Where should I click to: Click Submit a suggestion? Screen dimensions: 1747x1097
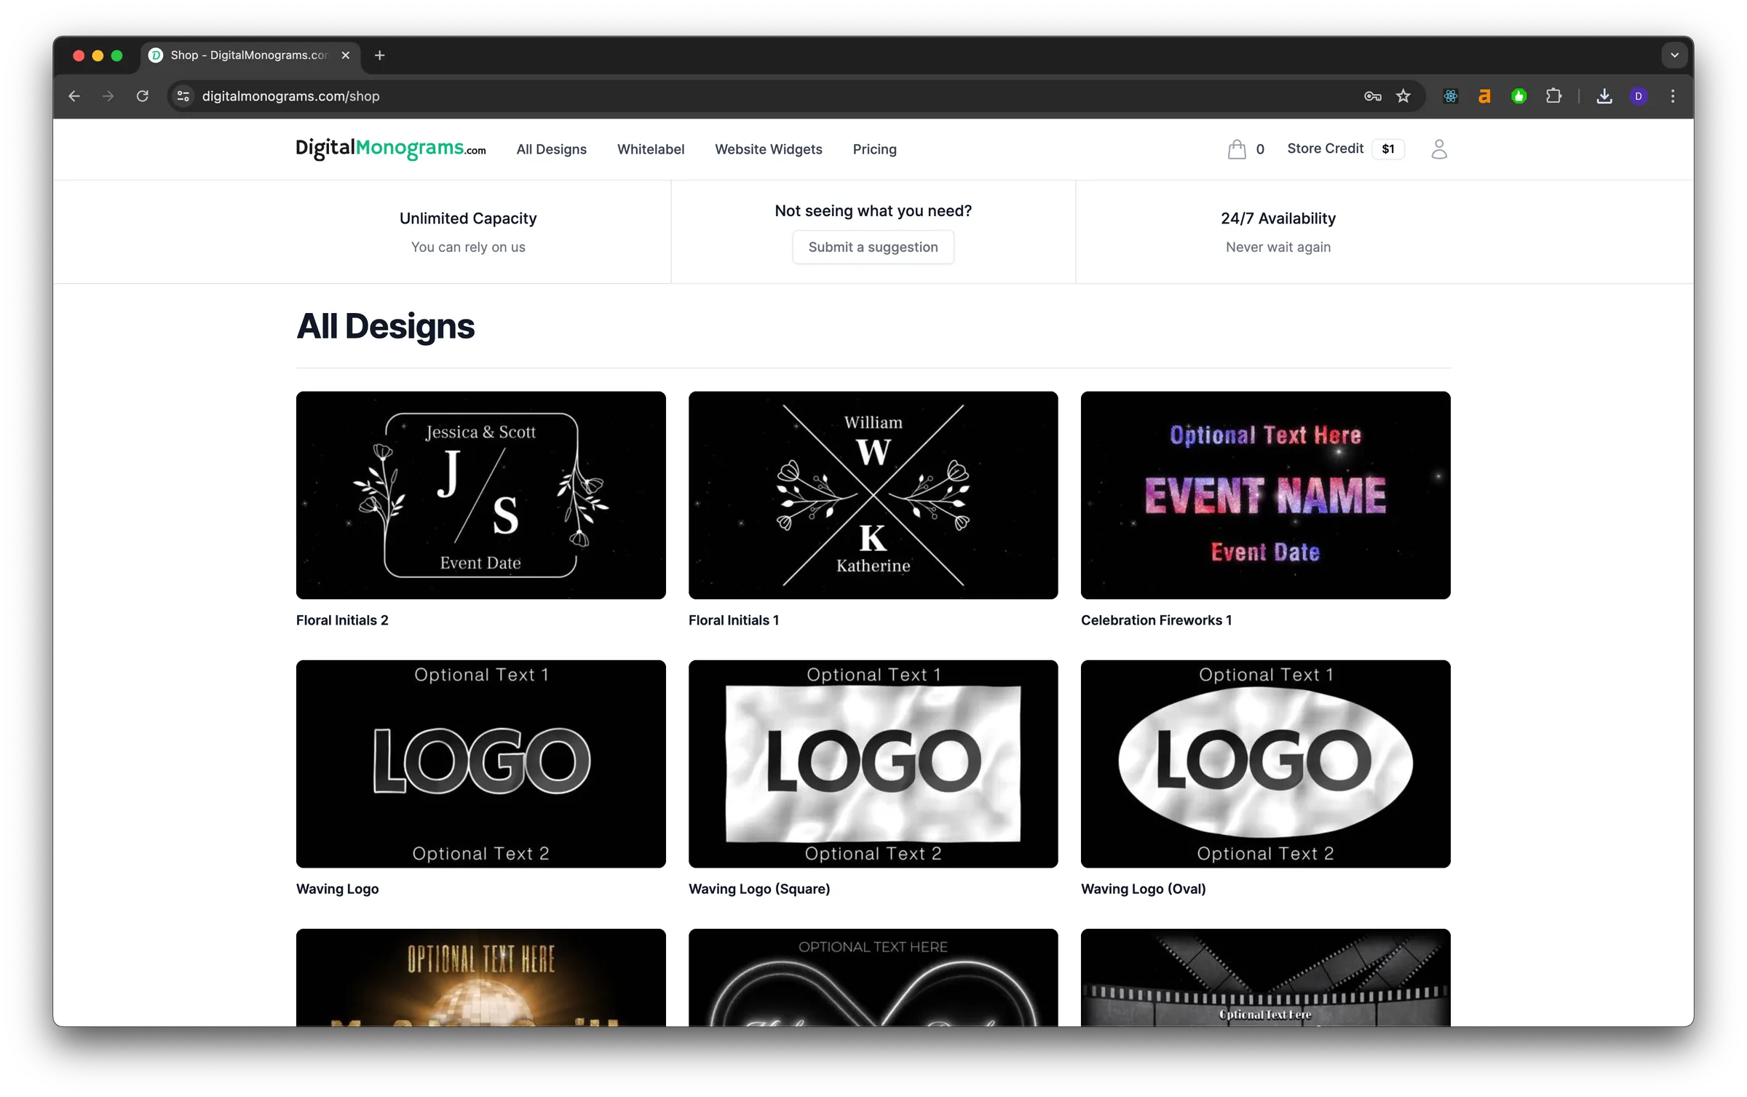(873, 247)
